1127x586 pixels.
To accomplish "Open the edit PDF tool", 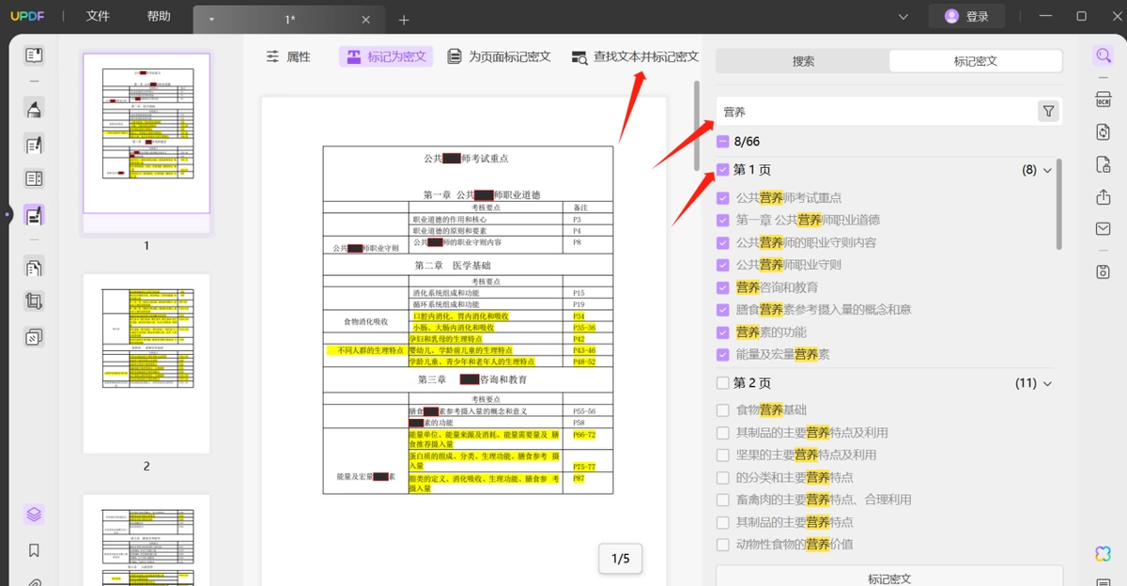I will coord(34,145).
